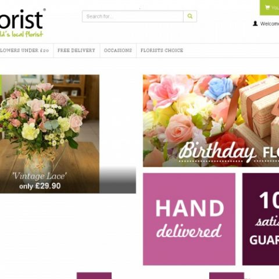Screen dimensions: 279x279
Task: Focus the 'Search for...' input field
Action: (x=133, y=16)
